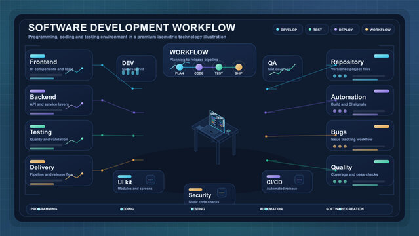Open the Backend card purple sparkline

click(75, 106)
